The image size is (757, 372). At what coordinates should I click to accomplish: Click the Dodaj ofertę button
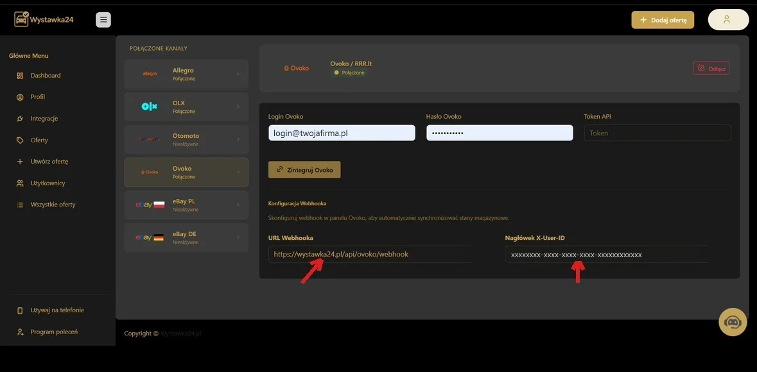[663, 21]
